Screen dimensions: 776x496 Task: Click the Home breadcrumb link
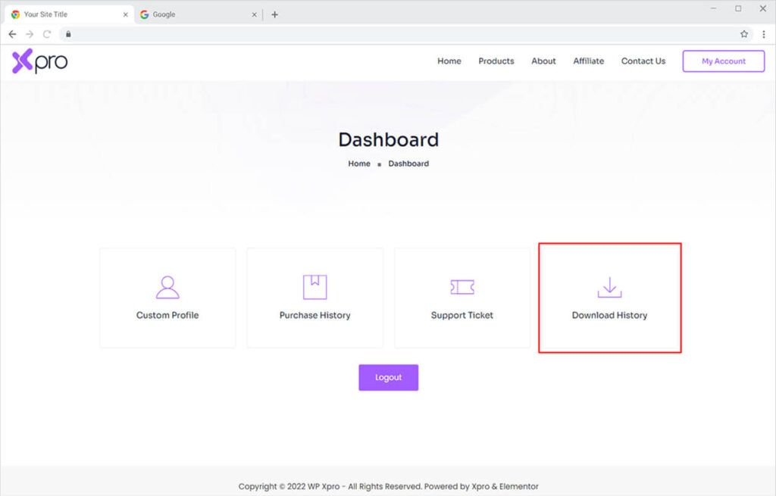(x=359, y=164)
